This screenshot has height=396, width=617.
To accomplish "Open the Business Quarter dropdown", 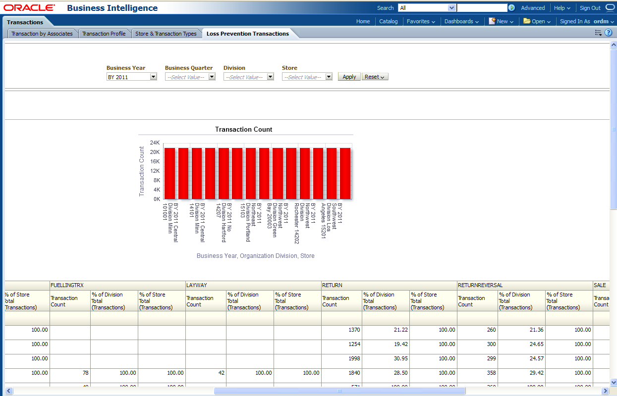I will (x=212, y=77).
